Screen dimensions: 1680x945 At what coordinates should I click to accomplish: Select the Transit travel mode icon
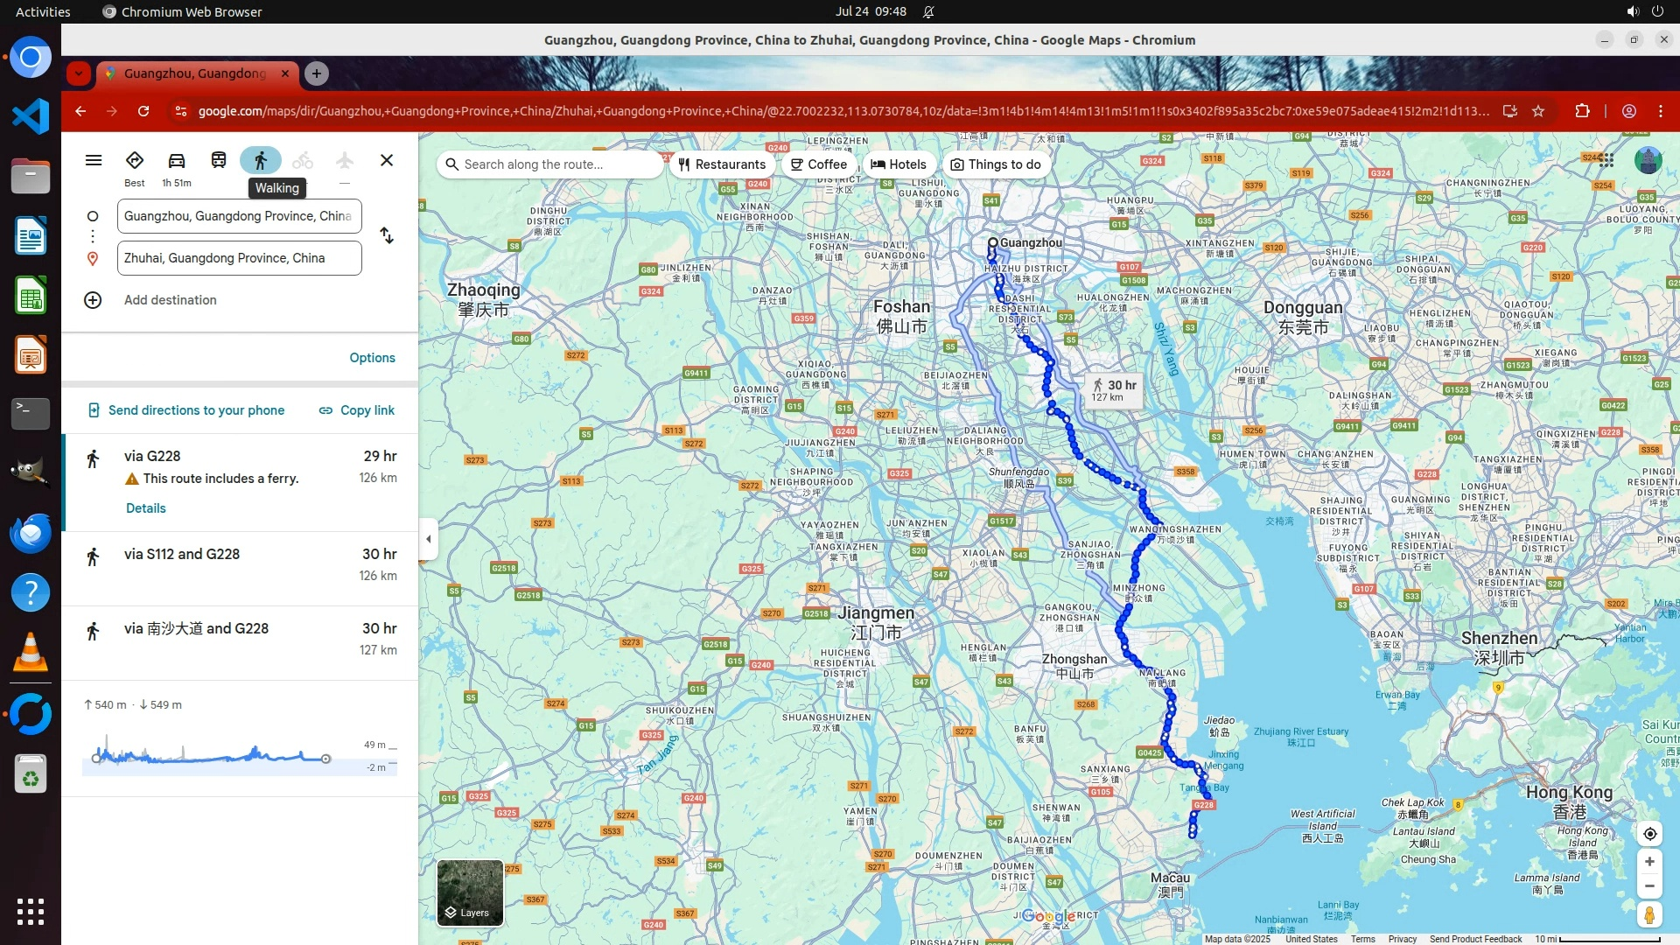[x=219, y=161]
